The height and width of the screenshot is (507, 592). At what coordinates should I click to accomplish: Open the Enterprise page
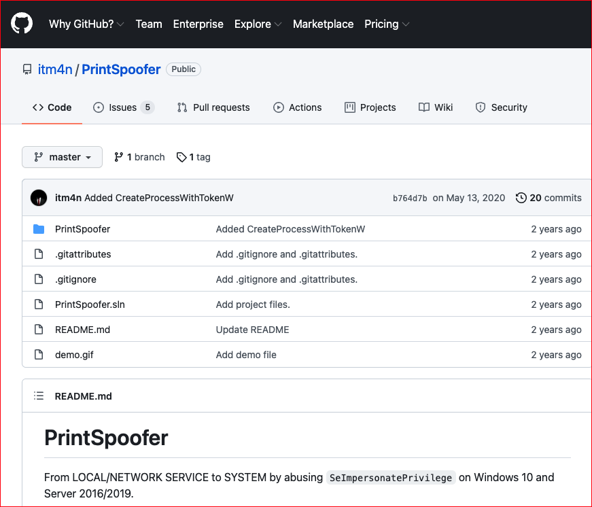[198, 24]
